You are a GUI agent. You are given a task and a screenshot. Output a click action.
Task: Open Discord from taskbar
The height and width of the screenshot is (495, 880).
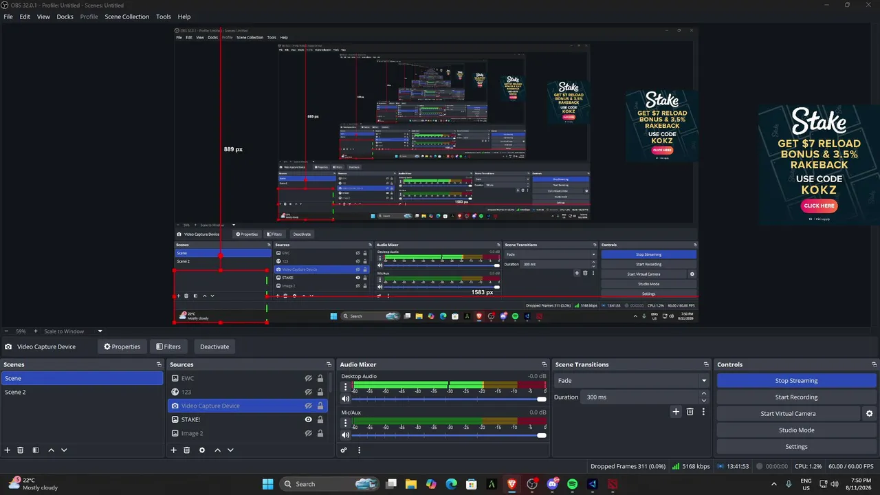[x=552, y=484]
